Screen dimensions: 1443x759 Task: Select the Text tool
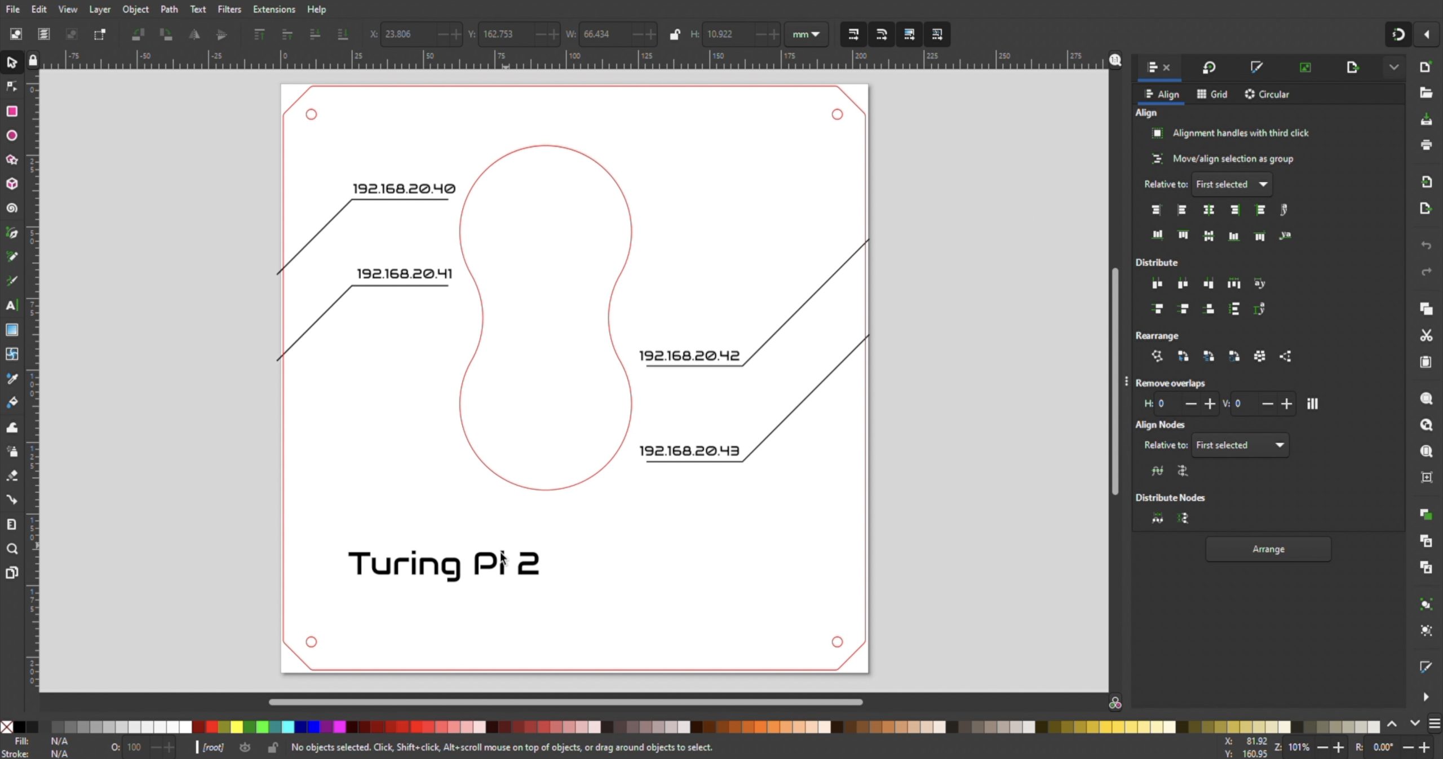click(x=12, y=305)
